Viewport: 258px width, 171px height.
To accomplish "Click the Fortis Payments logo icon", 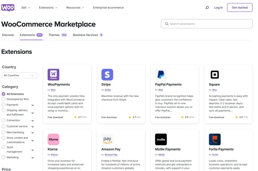I will click(x=215, y=139).
